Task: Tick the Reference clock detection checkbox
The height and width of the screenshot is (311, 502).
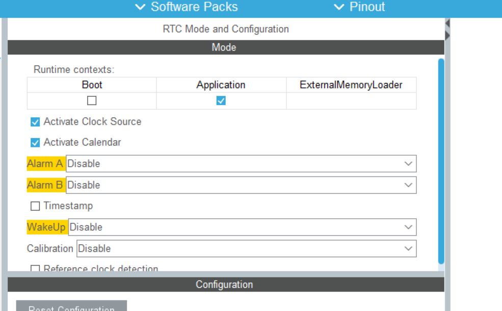Action: [35, 269]
